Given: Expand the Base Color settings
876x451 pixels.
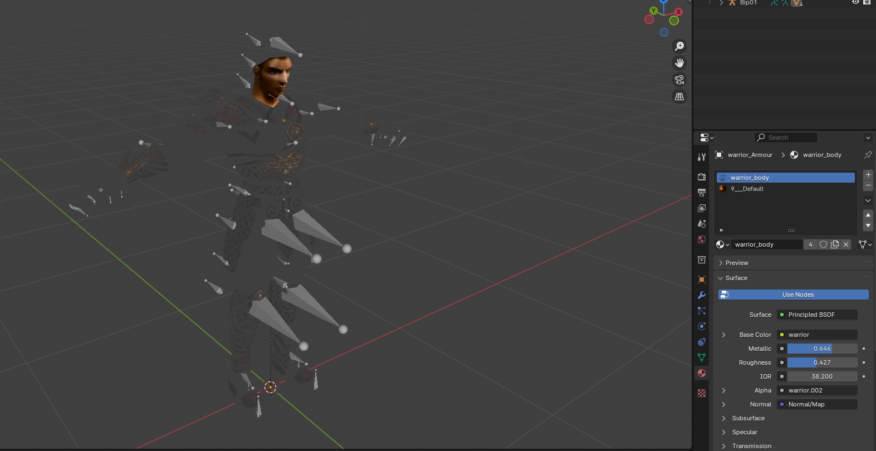Looking at the screenshot, I should [x=723, y=335].
